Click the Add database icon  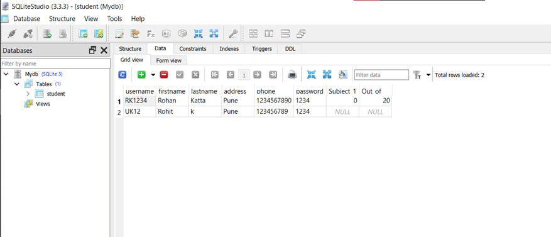click(x=48, y=34)
